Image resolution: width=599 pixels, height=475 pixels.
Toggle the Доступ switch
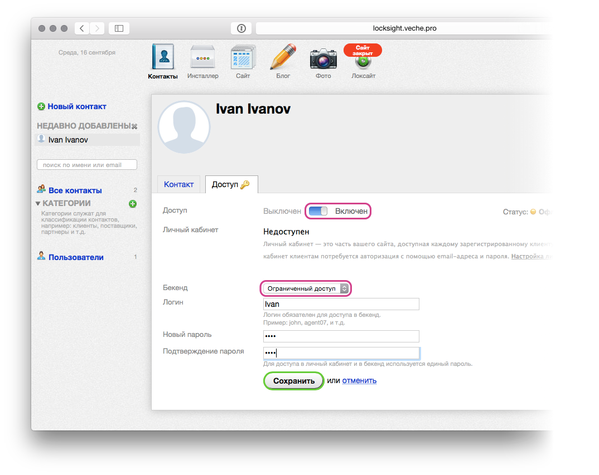pyautogui.click(x=318, y=211)
